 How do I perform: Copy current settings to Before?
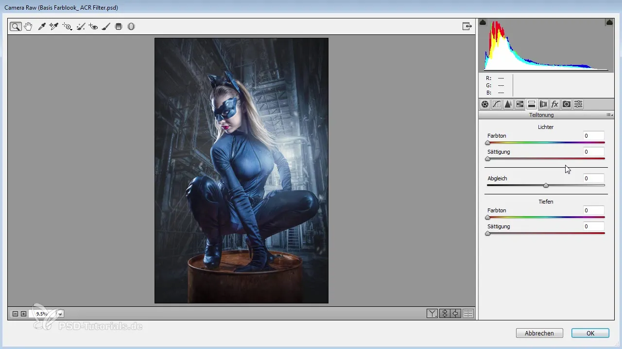point(456,314)
